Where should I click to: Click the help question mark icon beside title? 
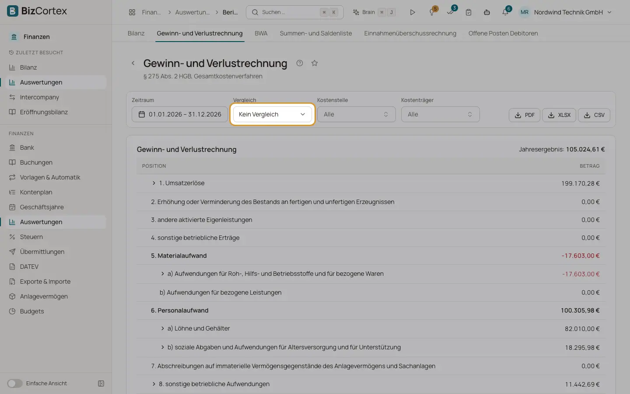pos(300,63)
